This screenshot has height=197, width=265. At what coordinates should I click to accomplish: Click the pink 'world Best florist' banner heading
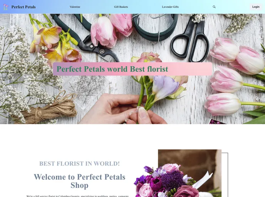[x=132, y=69]
